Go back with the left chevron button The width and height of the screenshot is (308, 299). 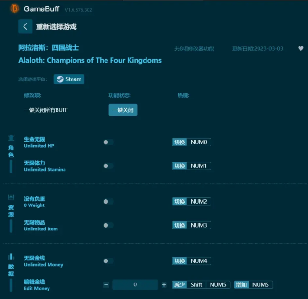(x=25, y=26)
